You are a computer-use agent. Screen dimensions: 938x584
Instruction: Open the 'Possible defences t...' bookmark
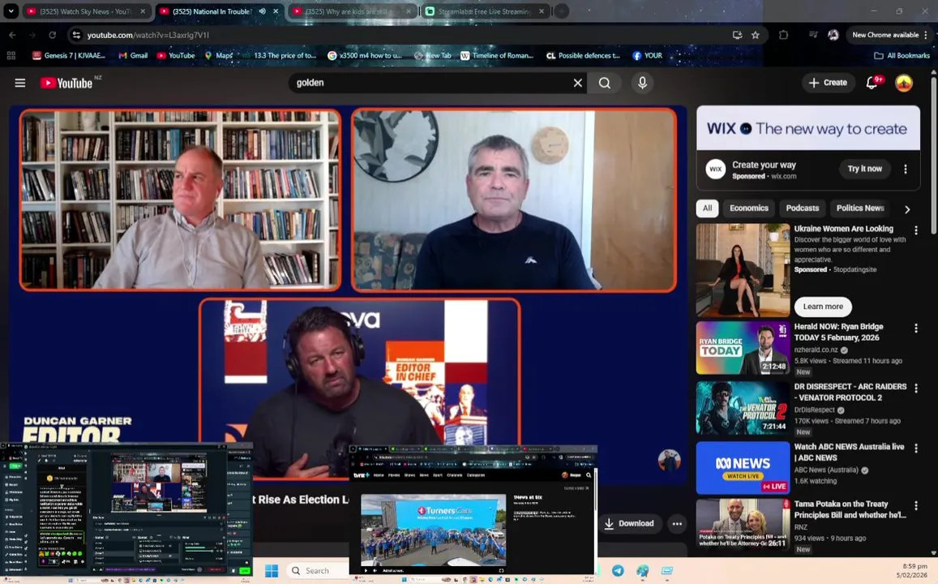click(583, 56)
